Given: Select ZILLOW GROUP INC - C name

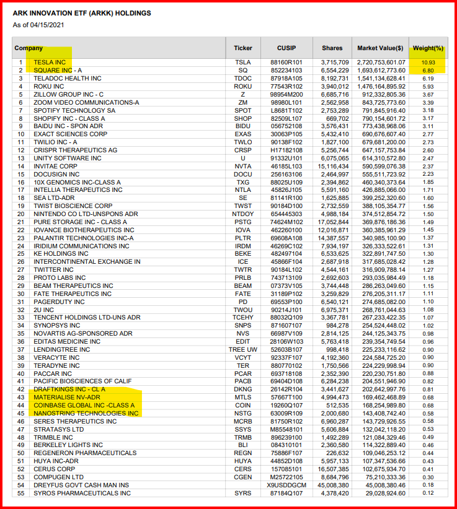Looking at the screenshot, I should tap(69, 95).
